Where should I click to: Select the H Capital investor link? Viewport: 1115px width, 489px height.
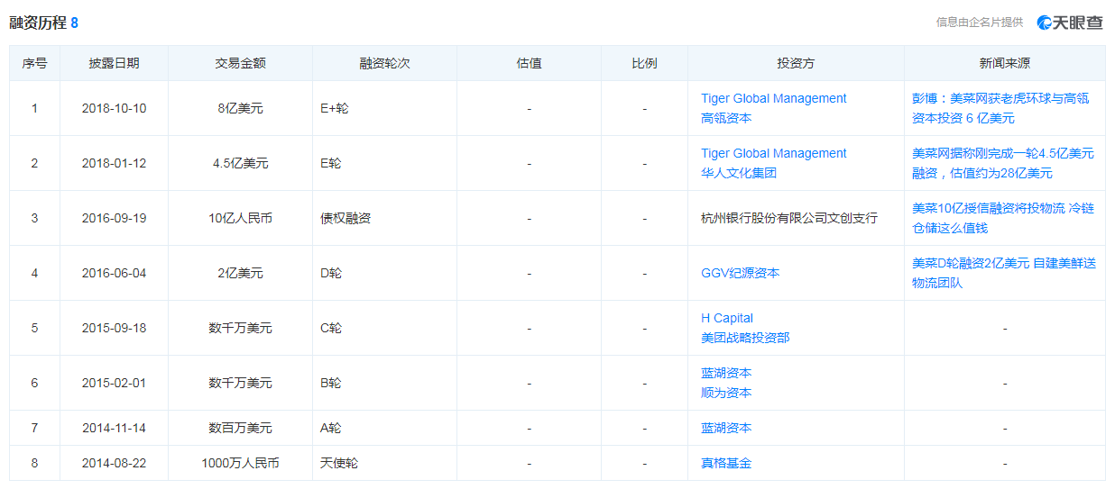click(x=726, y=318)
